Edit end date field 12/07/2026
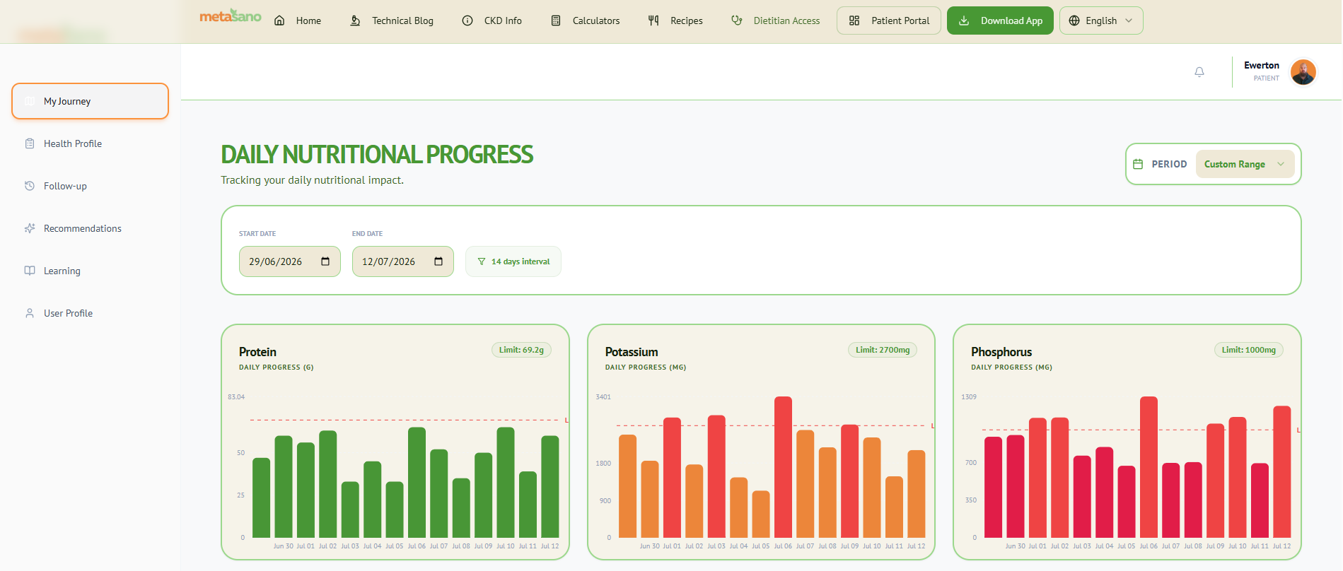This screenshot has height=571, width=1343. point(403,261)
